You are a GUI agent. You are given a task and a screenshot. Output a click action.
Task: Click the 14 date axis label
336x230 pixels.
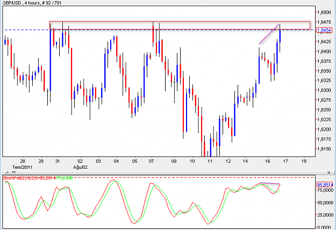pyautogui.click(x=245, y=161)
